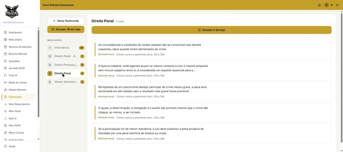This screenshot has width=343, height=152.
Task: Click Gerar flashcards button
Action: [66, 21]
